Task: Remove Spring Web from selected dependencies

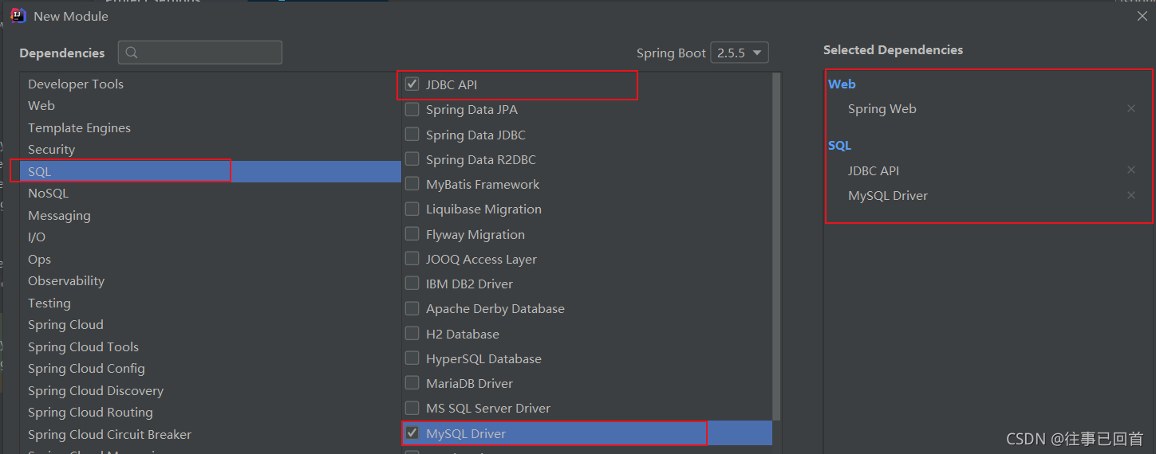Action: pyautogui.click(x=1130, y=108)
